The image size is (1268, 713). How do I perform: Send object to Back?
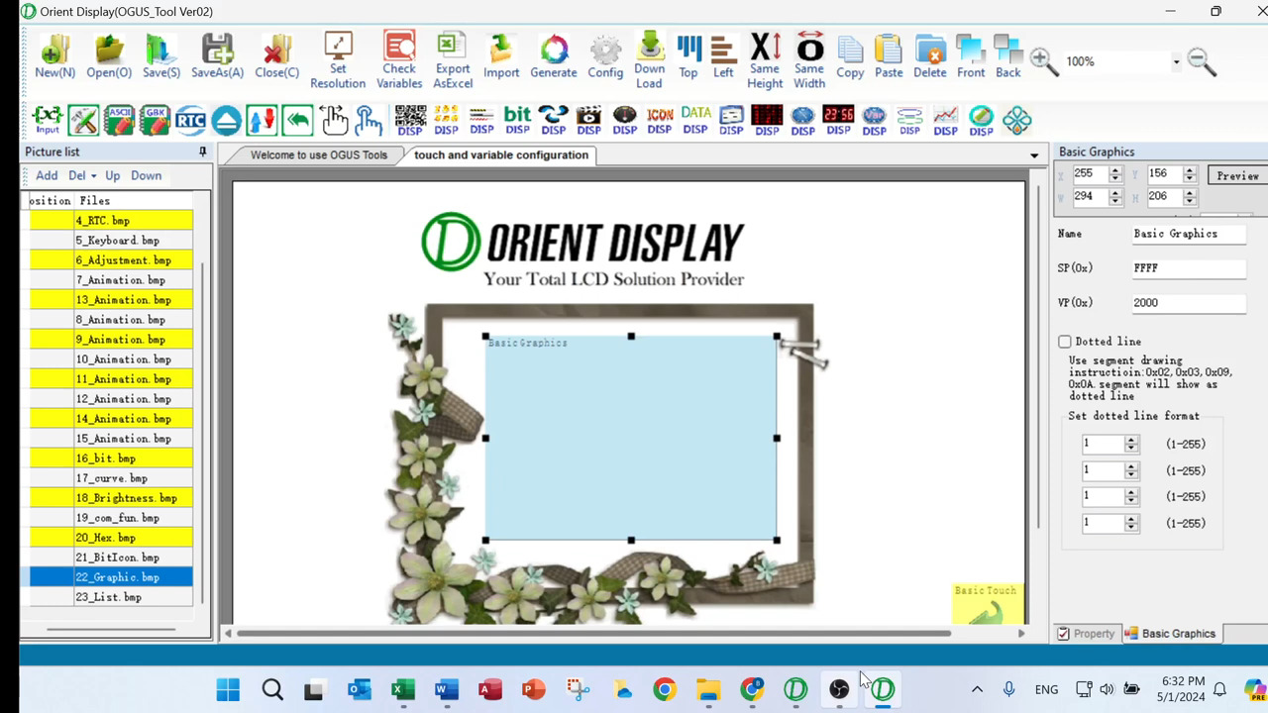click(1008, 56)
